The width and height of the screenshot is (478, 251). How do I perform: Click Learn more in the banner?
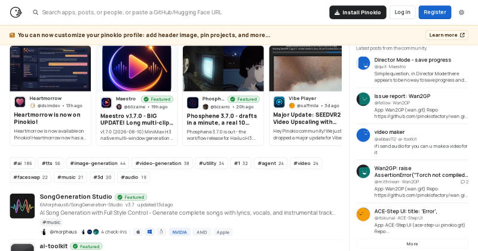point(447,35)
